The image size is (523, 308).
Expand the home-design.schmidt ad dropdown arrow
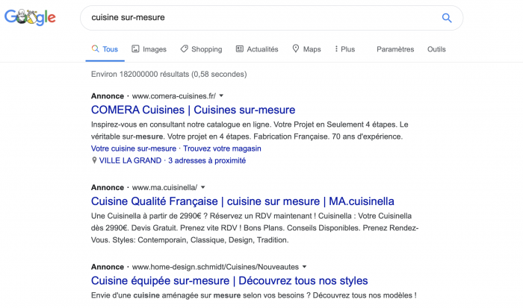coord(305,266)
